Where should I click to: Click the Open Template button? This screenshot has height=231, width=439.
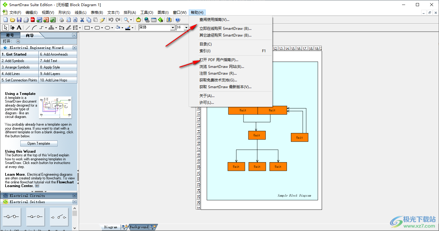(39, 143)
